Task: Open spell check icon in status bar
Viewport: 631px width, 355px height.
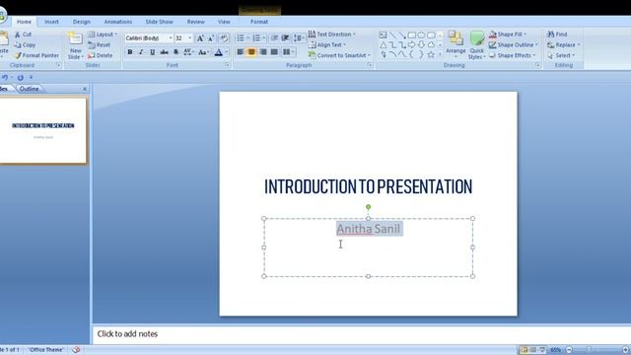Action: click(x=76, y=350)
